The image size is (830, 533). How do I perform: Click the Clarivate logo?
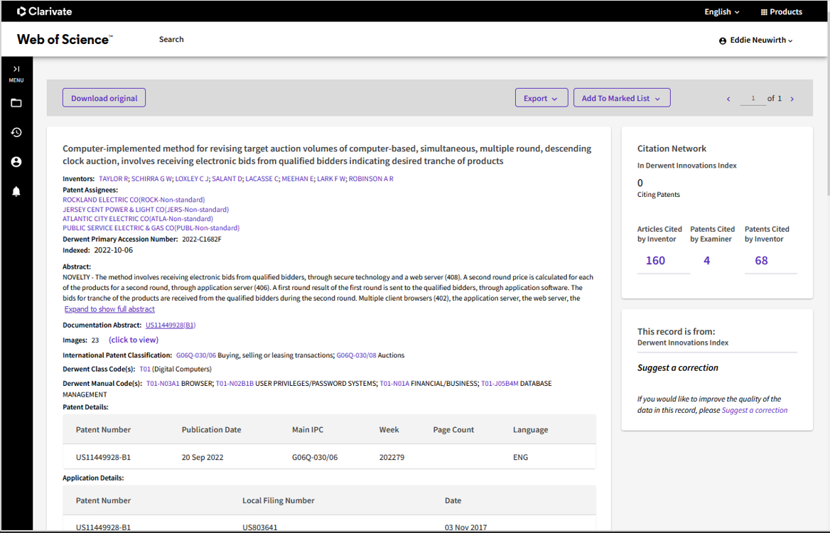pyautogui.click(x=45, y=11)
